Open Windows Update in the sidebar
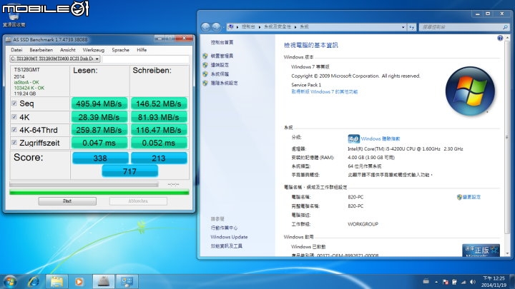Viewport: 515px width, 289px height. point(230,237)
